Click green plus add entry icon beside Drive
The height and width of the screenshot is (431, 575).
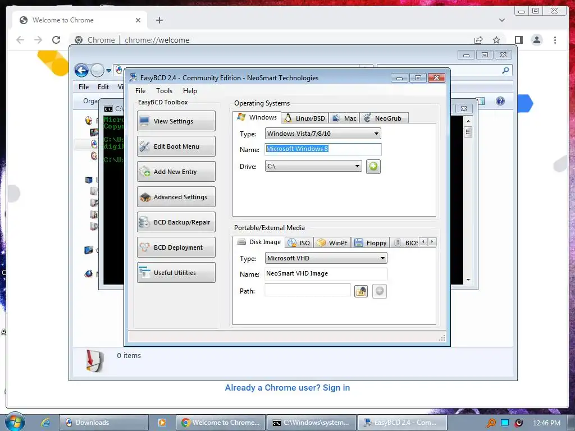pyautogui.click(x=373, y=166)
